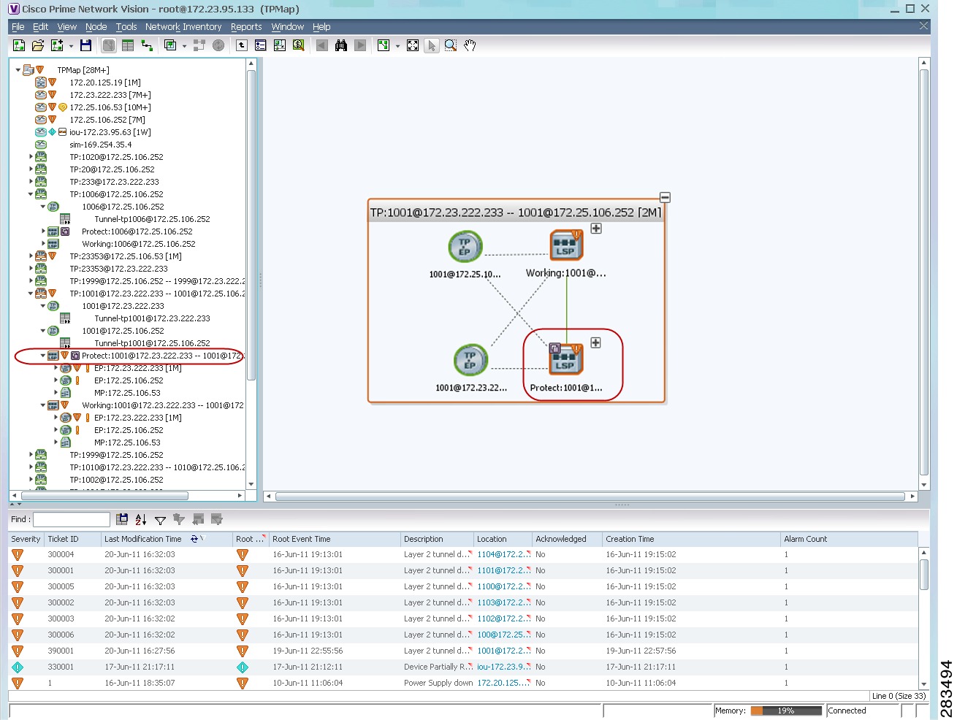The image size is (957, 720).
Task: Click the funnel filter icon
Action: [x=160, y=519]
